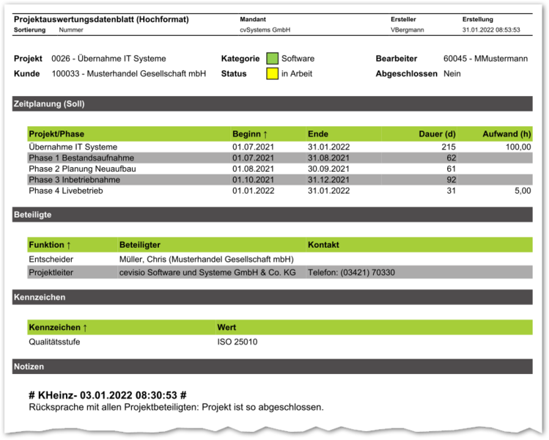Select the dark Kennzeichen section header
The height and width of the screenshot is (440, 549).
[273, 297]
